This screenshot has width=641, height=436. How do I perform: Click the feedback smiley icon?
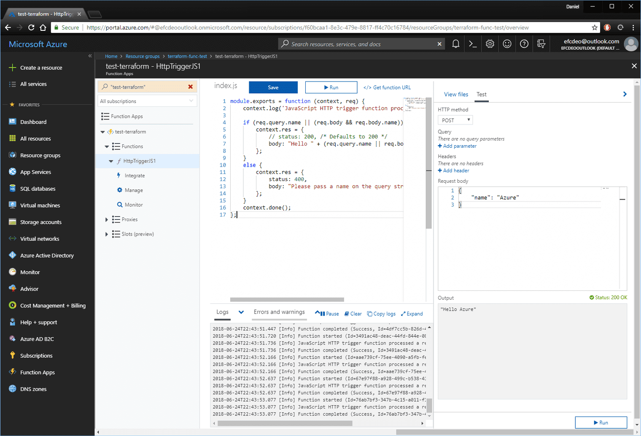507,44
